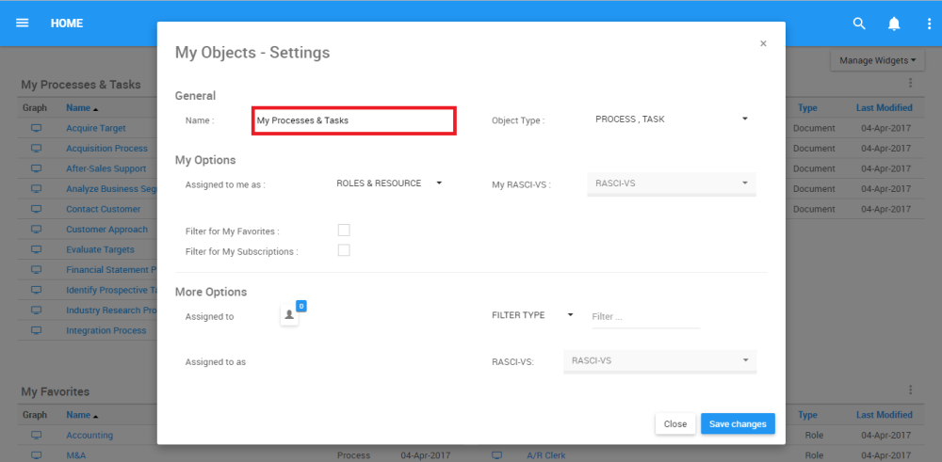Click the Filter text field
This screenshot has height=462, width=942.
coord(645,317)
